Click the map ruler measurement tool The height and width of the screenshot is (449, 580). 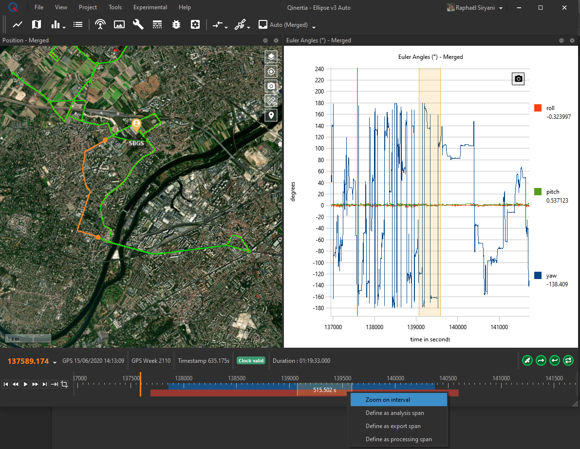(271, 101)
